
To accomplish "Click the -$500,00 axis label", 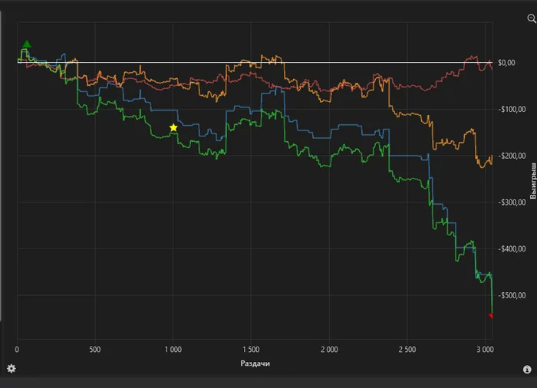I will click(x=511, y=296).
